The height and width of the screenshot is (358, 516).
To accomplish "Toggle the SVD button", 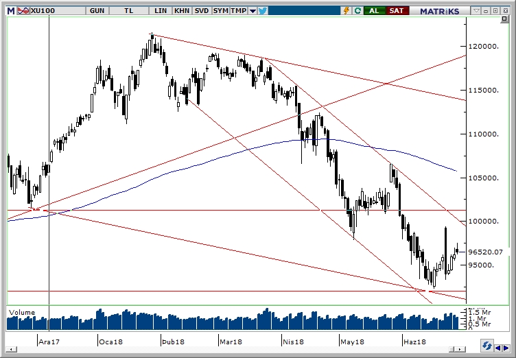I will [x=202, y=11].
